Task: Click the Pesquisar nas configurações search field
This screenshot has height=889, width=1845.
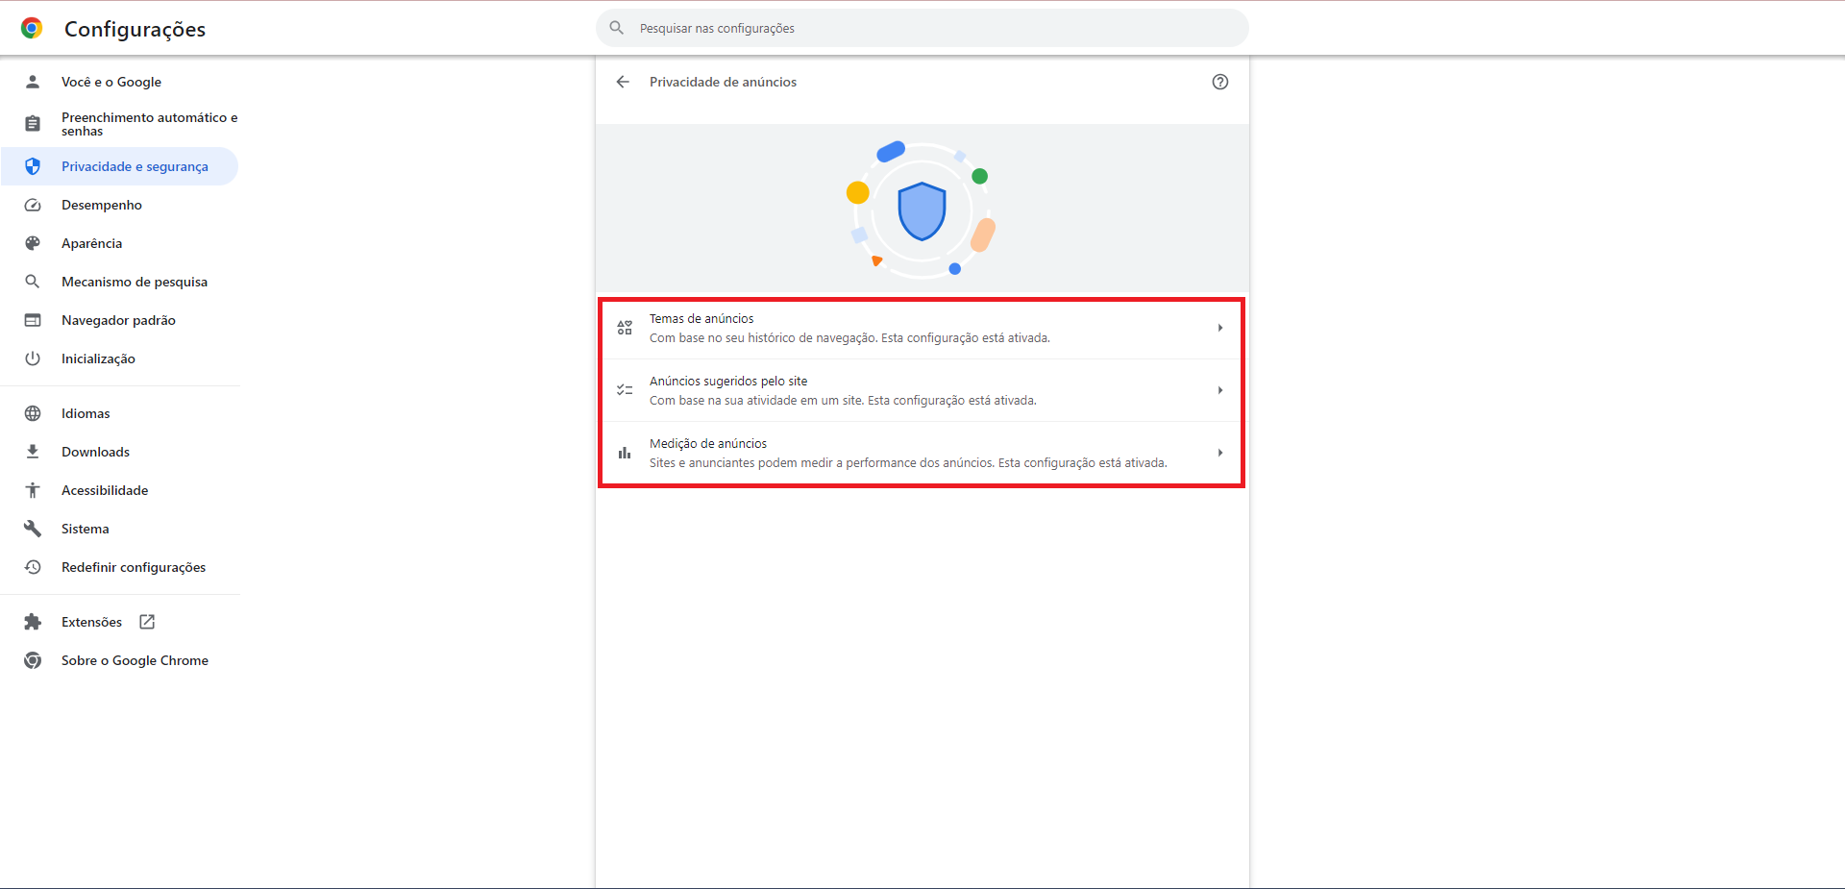Action: pos(922,28)
